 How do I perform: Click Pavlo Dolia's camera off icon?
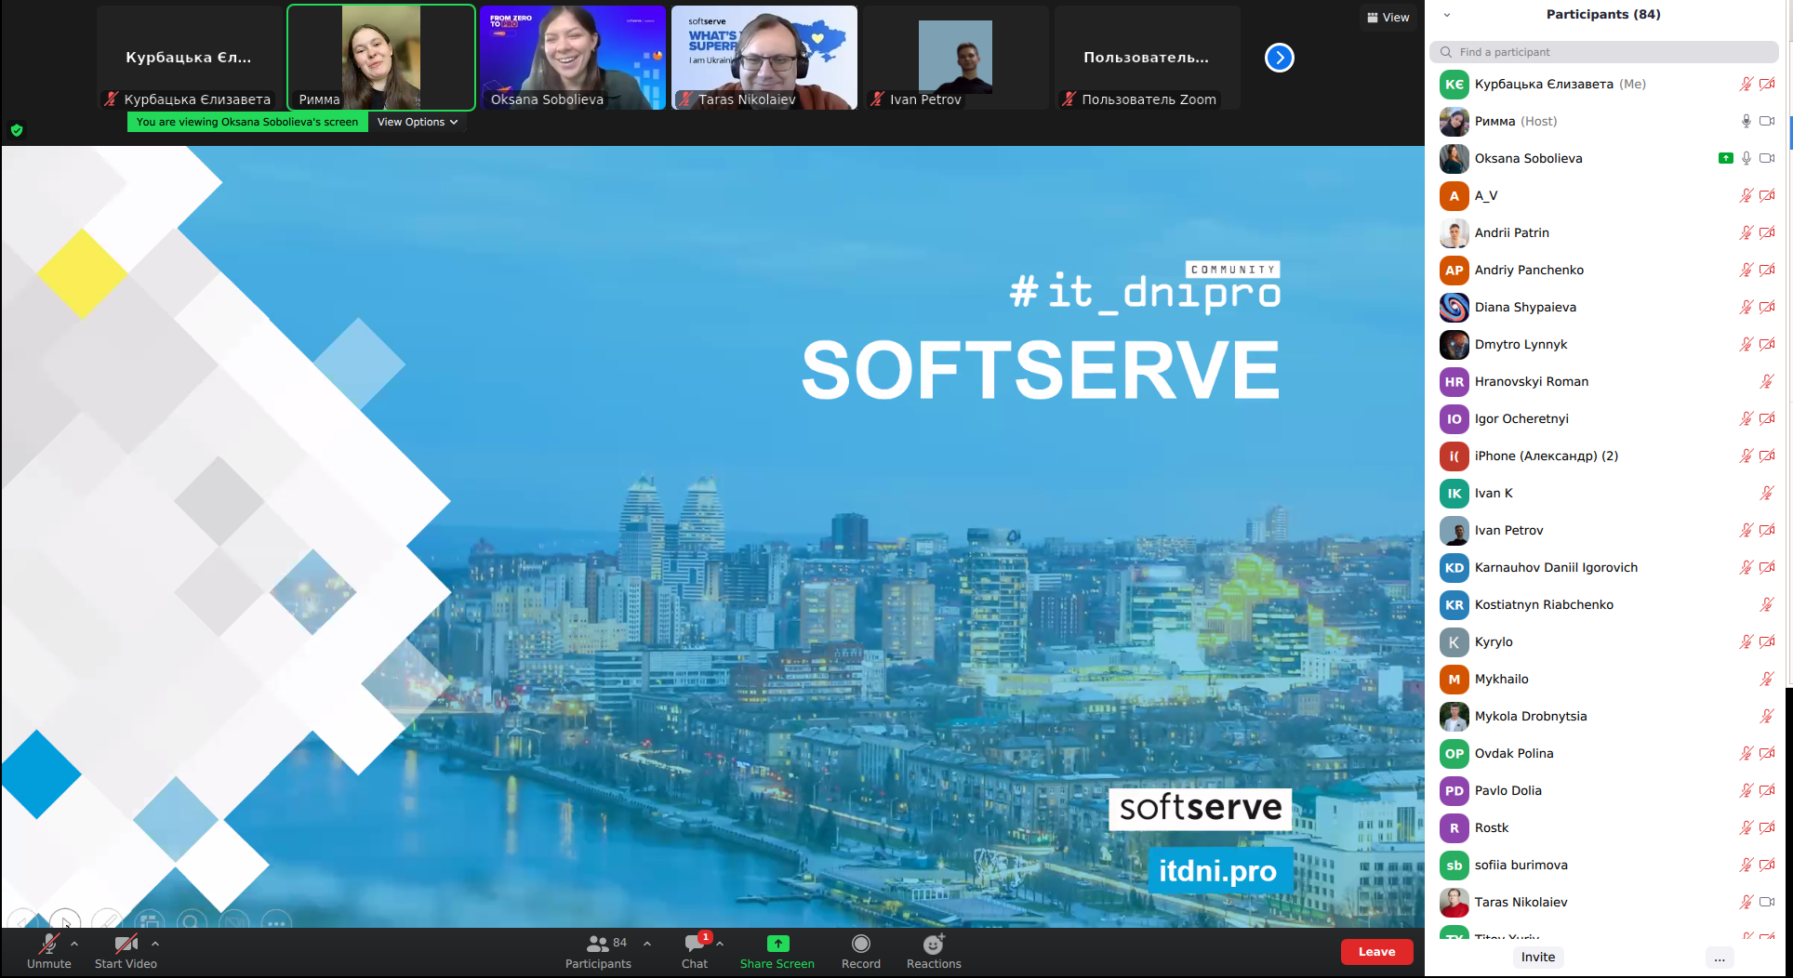tap(1767, 790)
